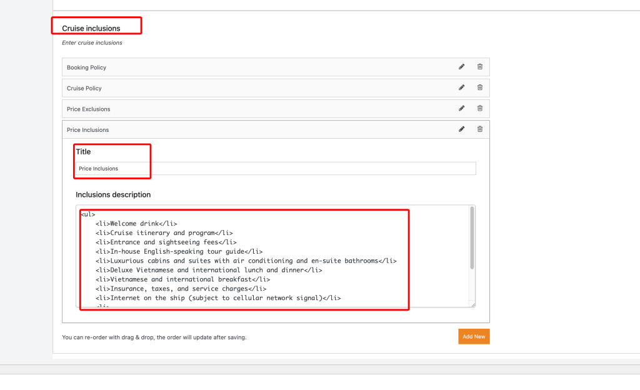Viewport: 640px width, 390px height.
Task: Delete Price Exclusions using the trash icon
Action: click(480, 108)
